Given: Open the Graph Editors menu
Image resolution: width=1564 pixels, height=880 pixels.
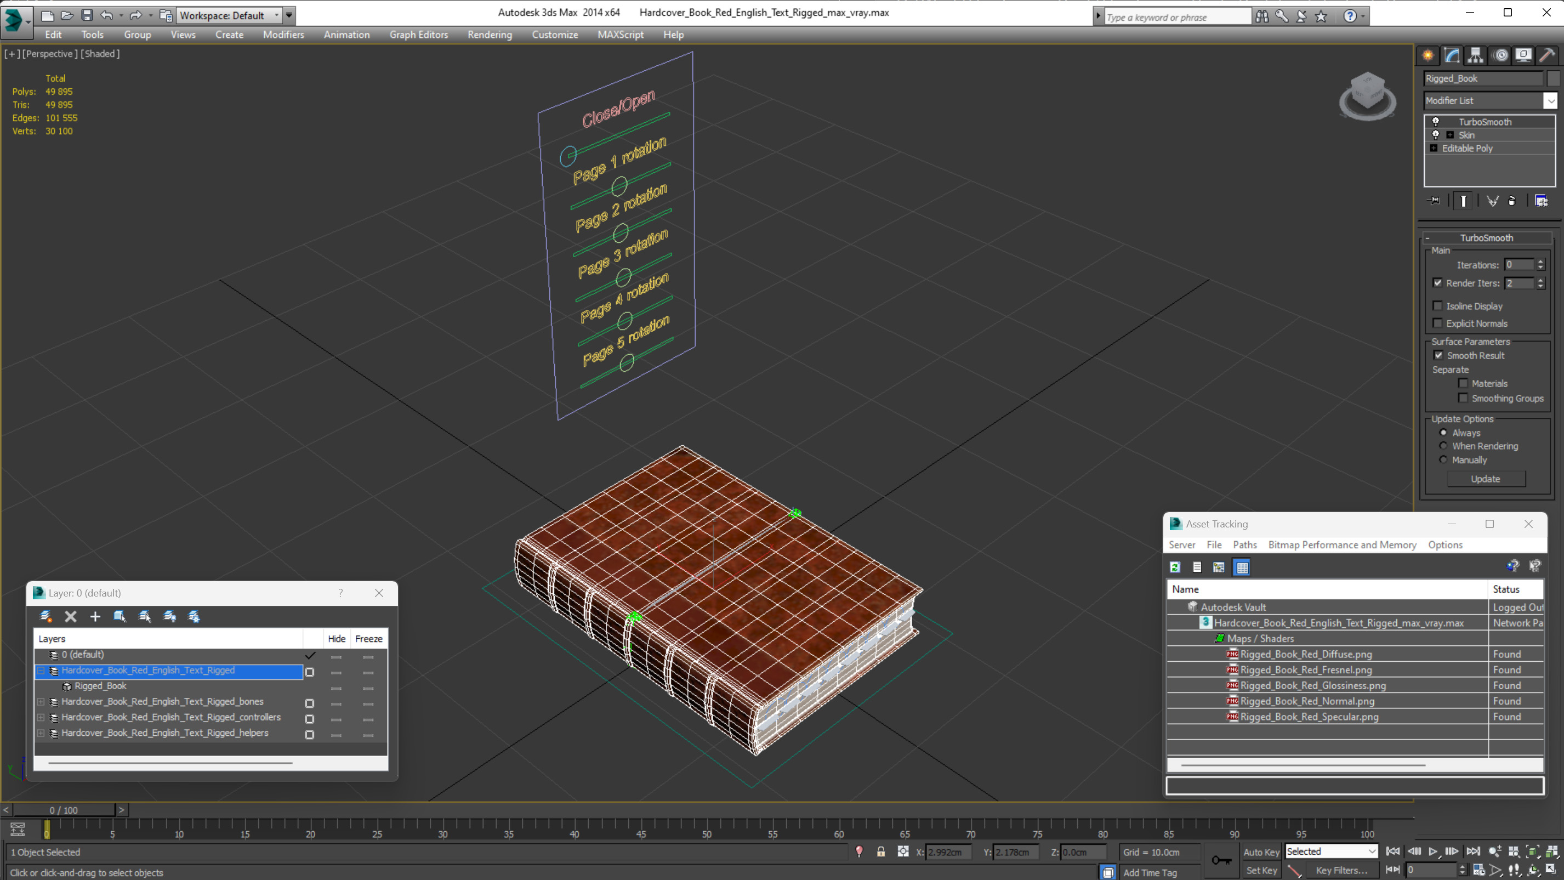Looking at the screenshot, I should (x=419, y=35).
